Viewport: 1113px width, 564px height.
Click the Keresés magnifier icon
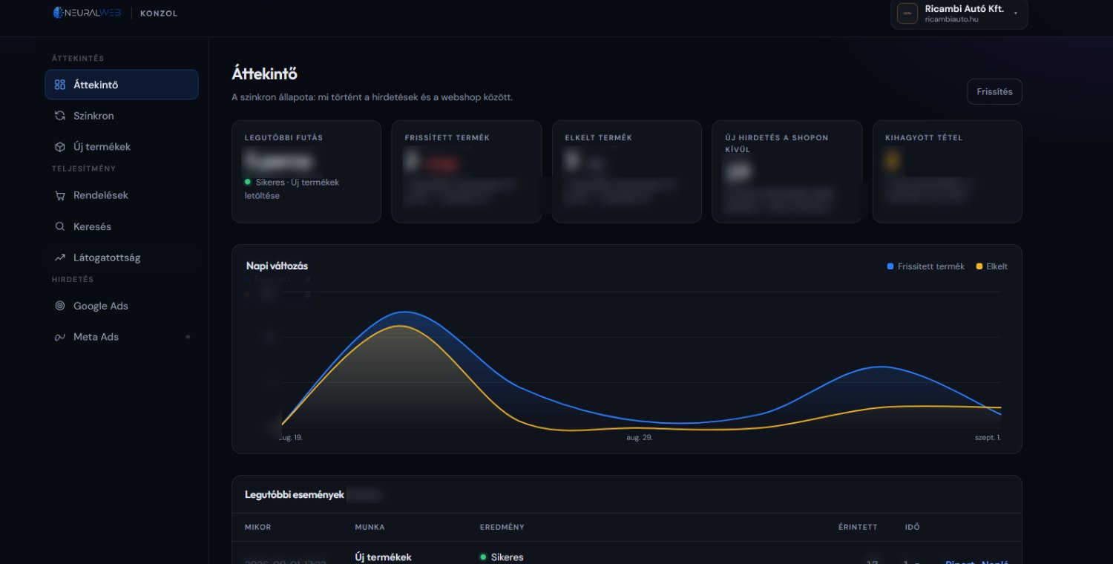click(60, 226)
